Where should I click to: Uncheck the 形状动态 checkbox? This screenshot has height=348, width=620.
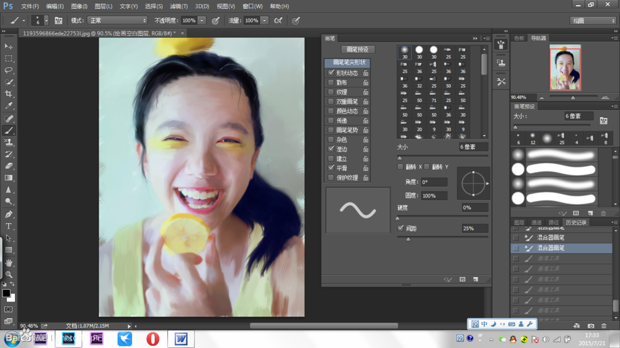coord(331,73)
